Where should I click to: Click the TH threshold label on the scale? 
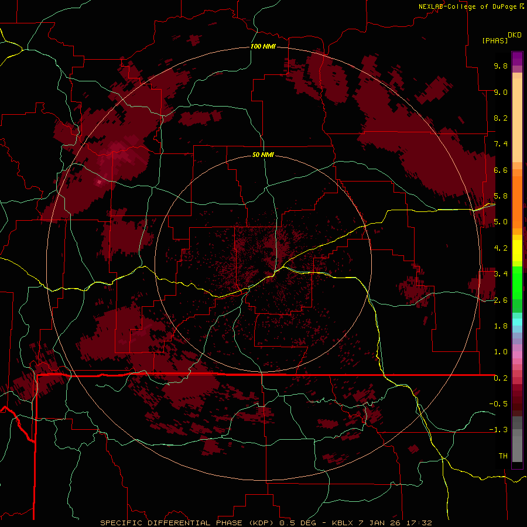pos(503,456)
